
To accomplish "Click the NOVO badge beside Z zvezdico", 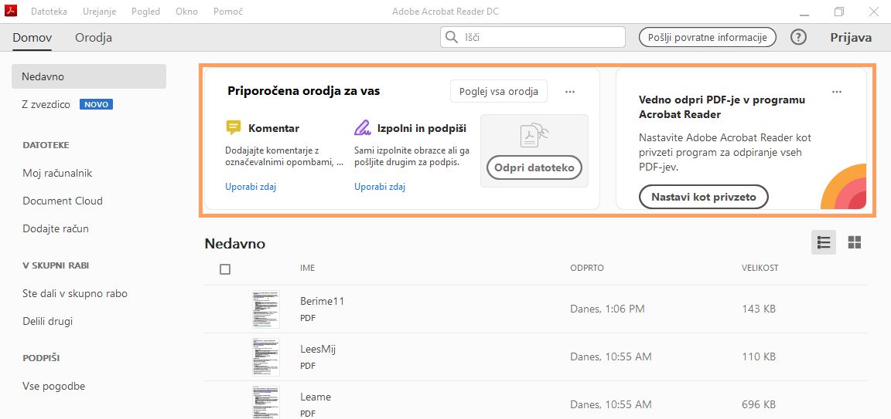I will point(96,105).
